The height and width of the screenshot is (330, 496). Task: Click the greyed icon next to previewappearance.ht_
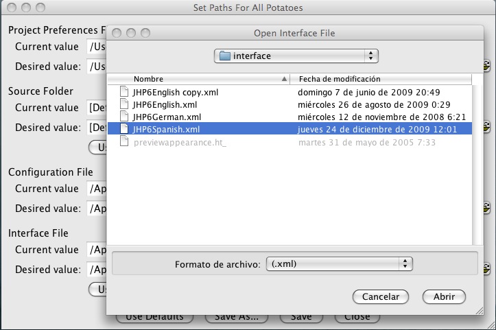(124, 142)
